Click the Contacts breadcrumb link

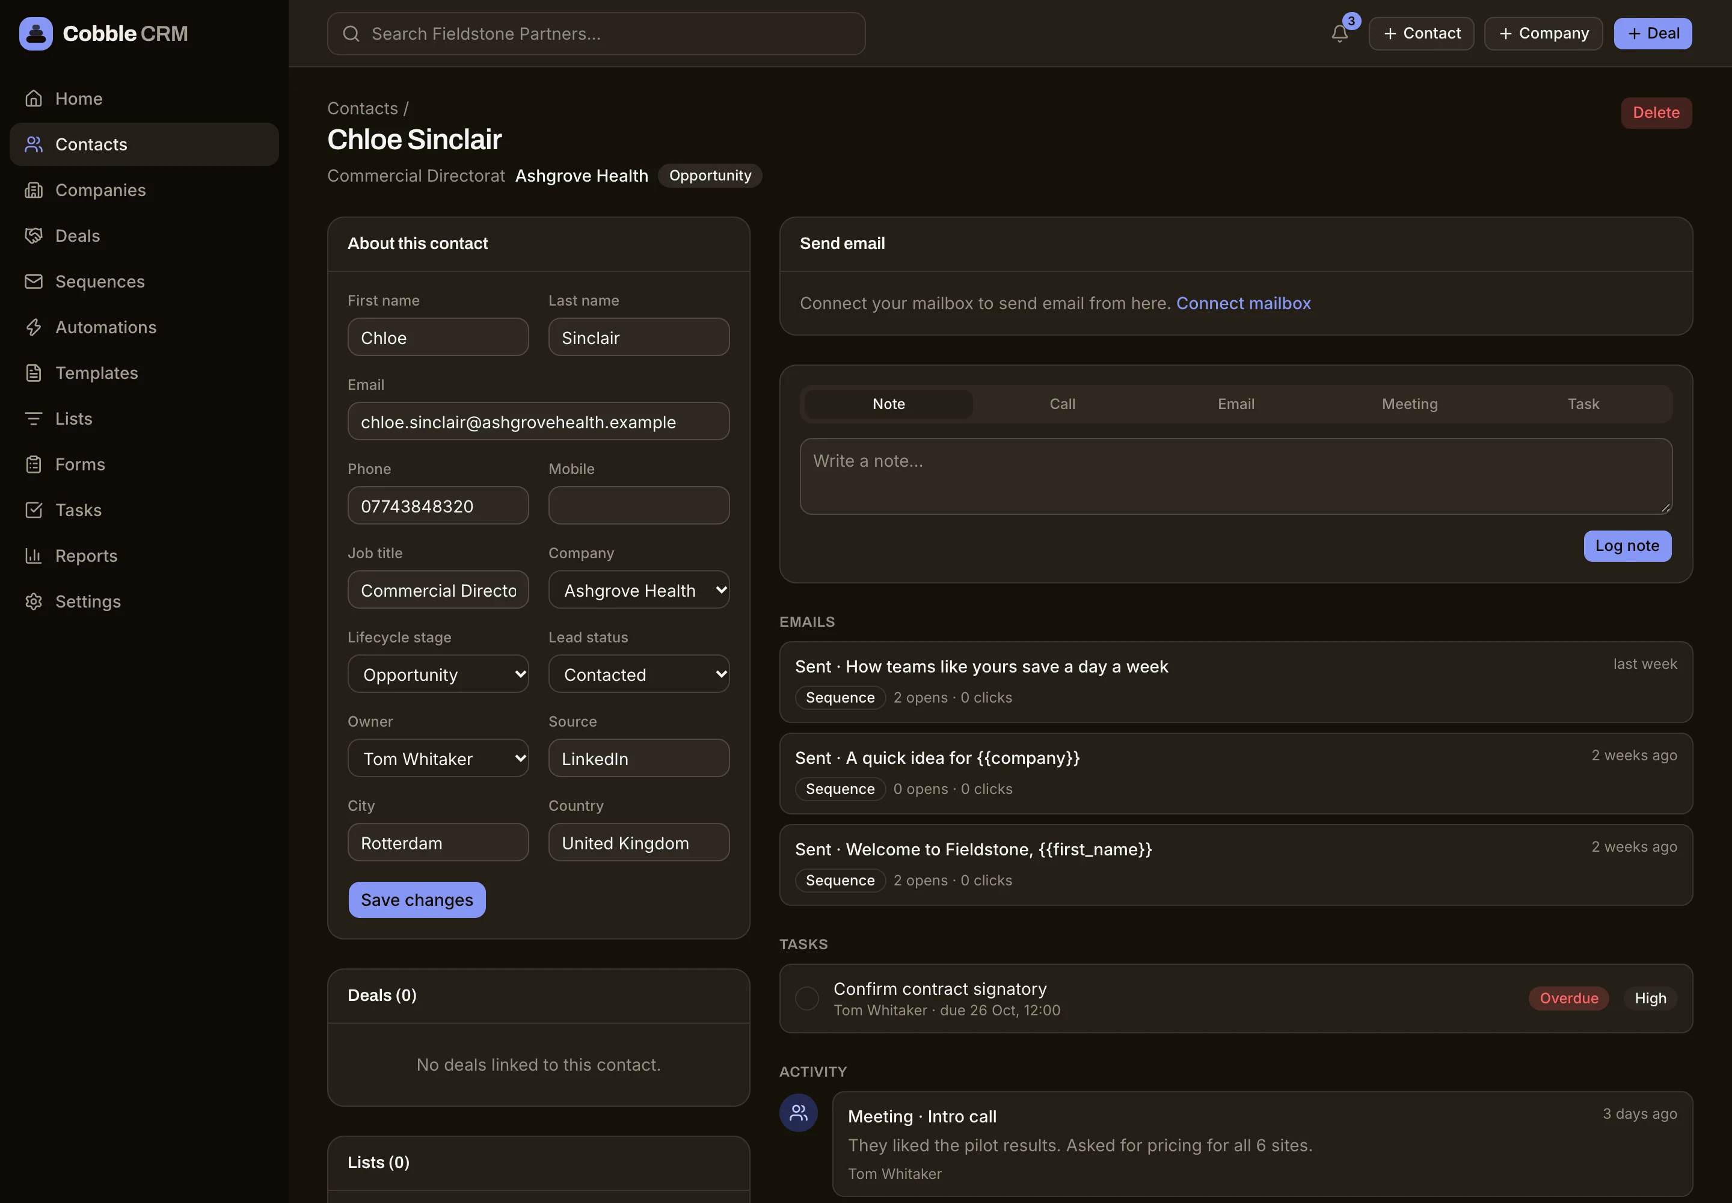pos(363,108)
